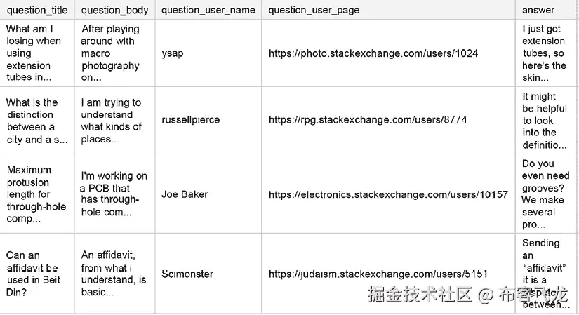
Task: Click the question_user_page column header
Action: [314, 10]
